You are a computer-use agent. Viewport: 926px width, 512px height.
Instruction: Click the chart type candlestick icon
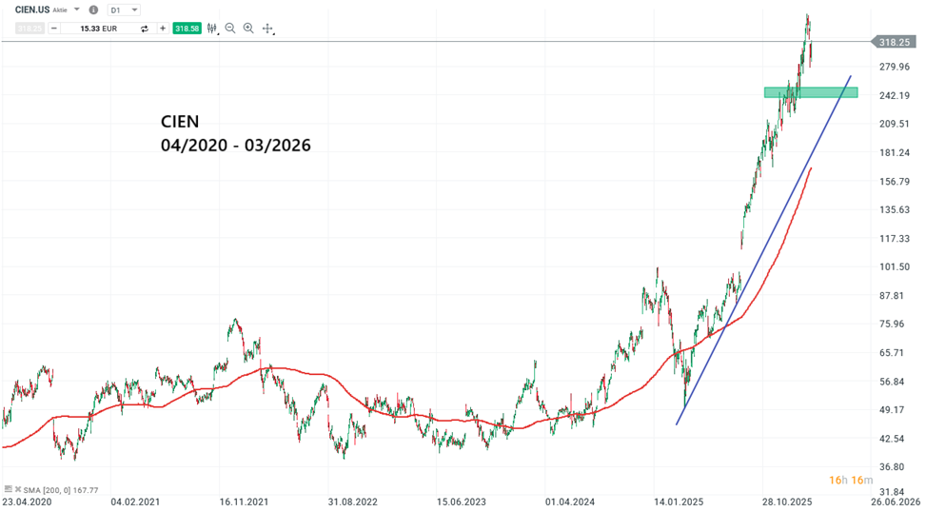pos(212,29)
